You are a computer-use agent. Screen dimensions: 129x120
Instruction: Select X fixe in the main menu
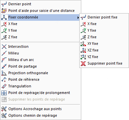pos(41,24)
